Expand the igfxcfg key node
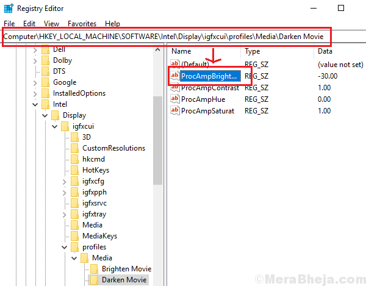 point(65,181)
